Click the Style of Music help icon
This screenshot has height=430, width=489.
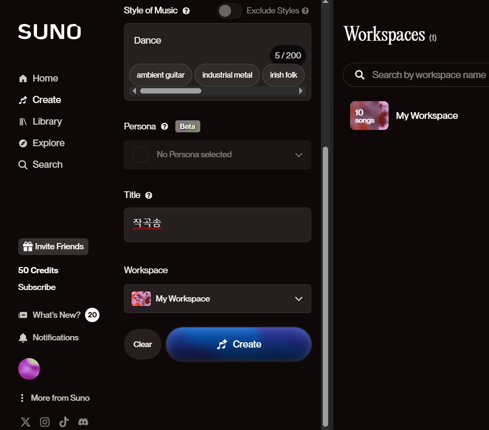[x=186, y=11]
